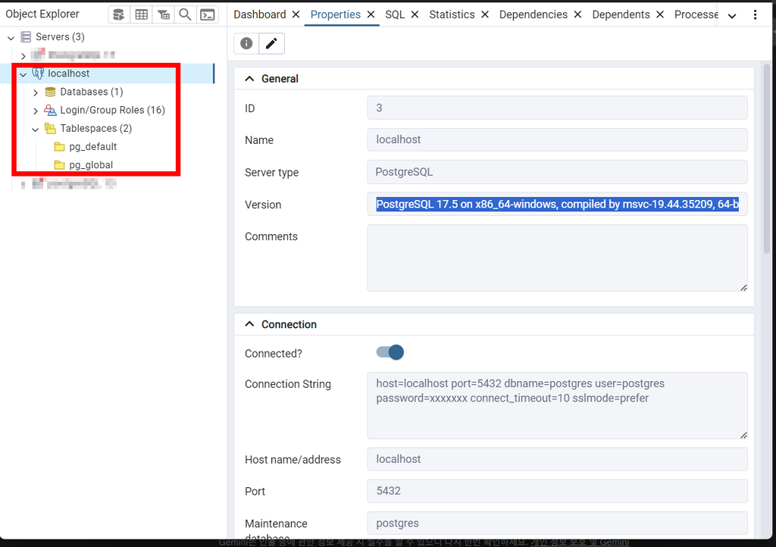Screen dimensions: 776x547
Task: Click the ID field showing 3
Action: (x=557, y=108)
